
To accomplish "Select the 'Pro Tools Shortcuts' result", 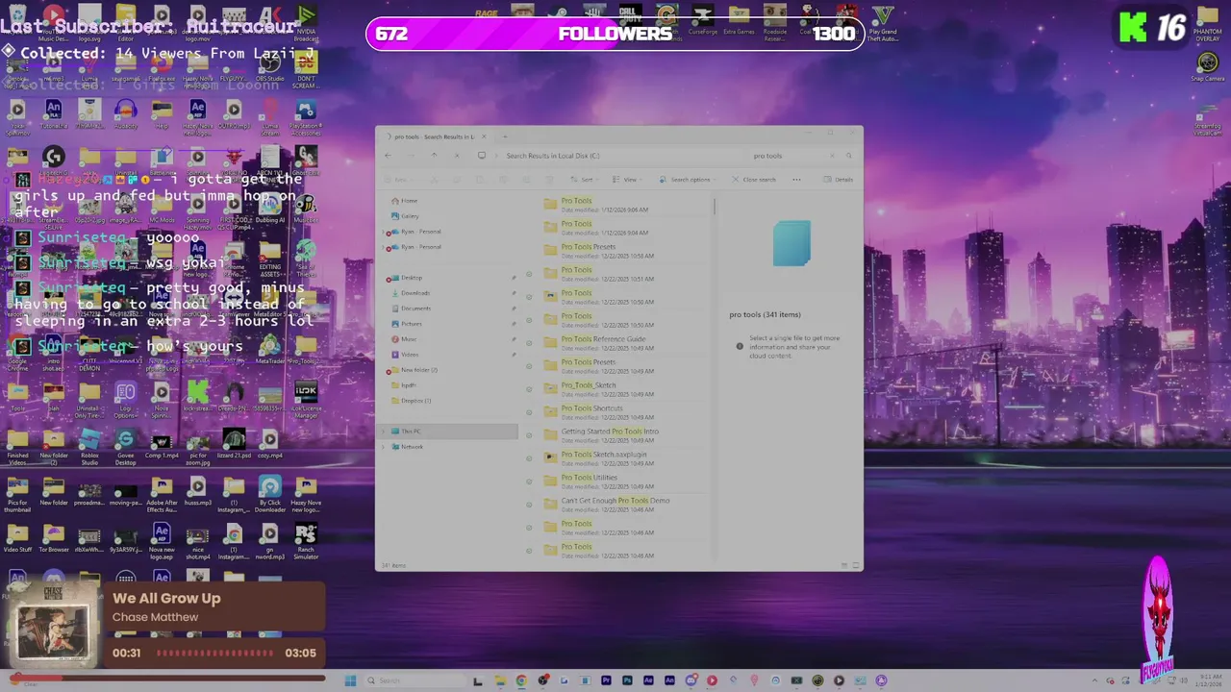I will coord(625,412).
